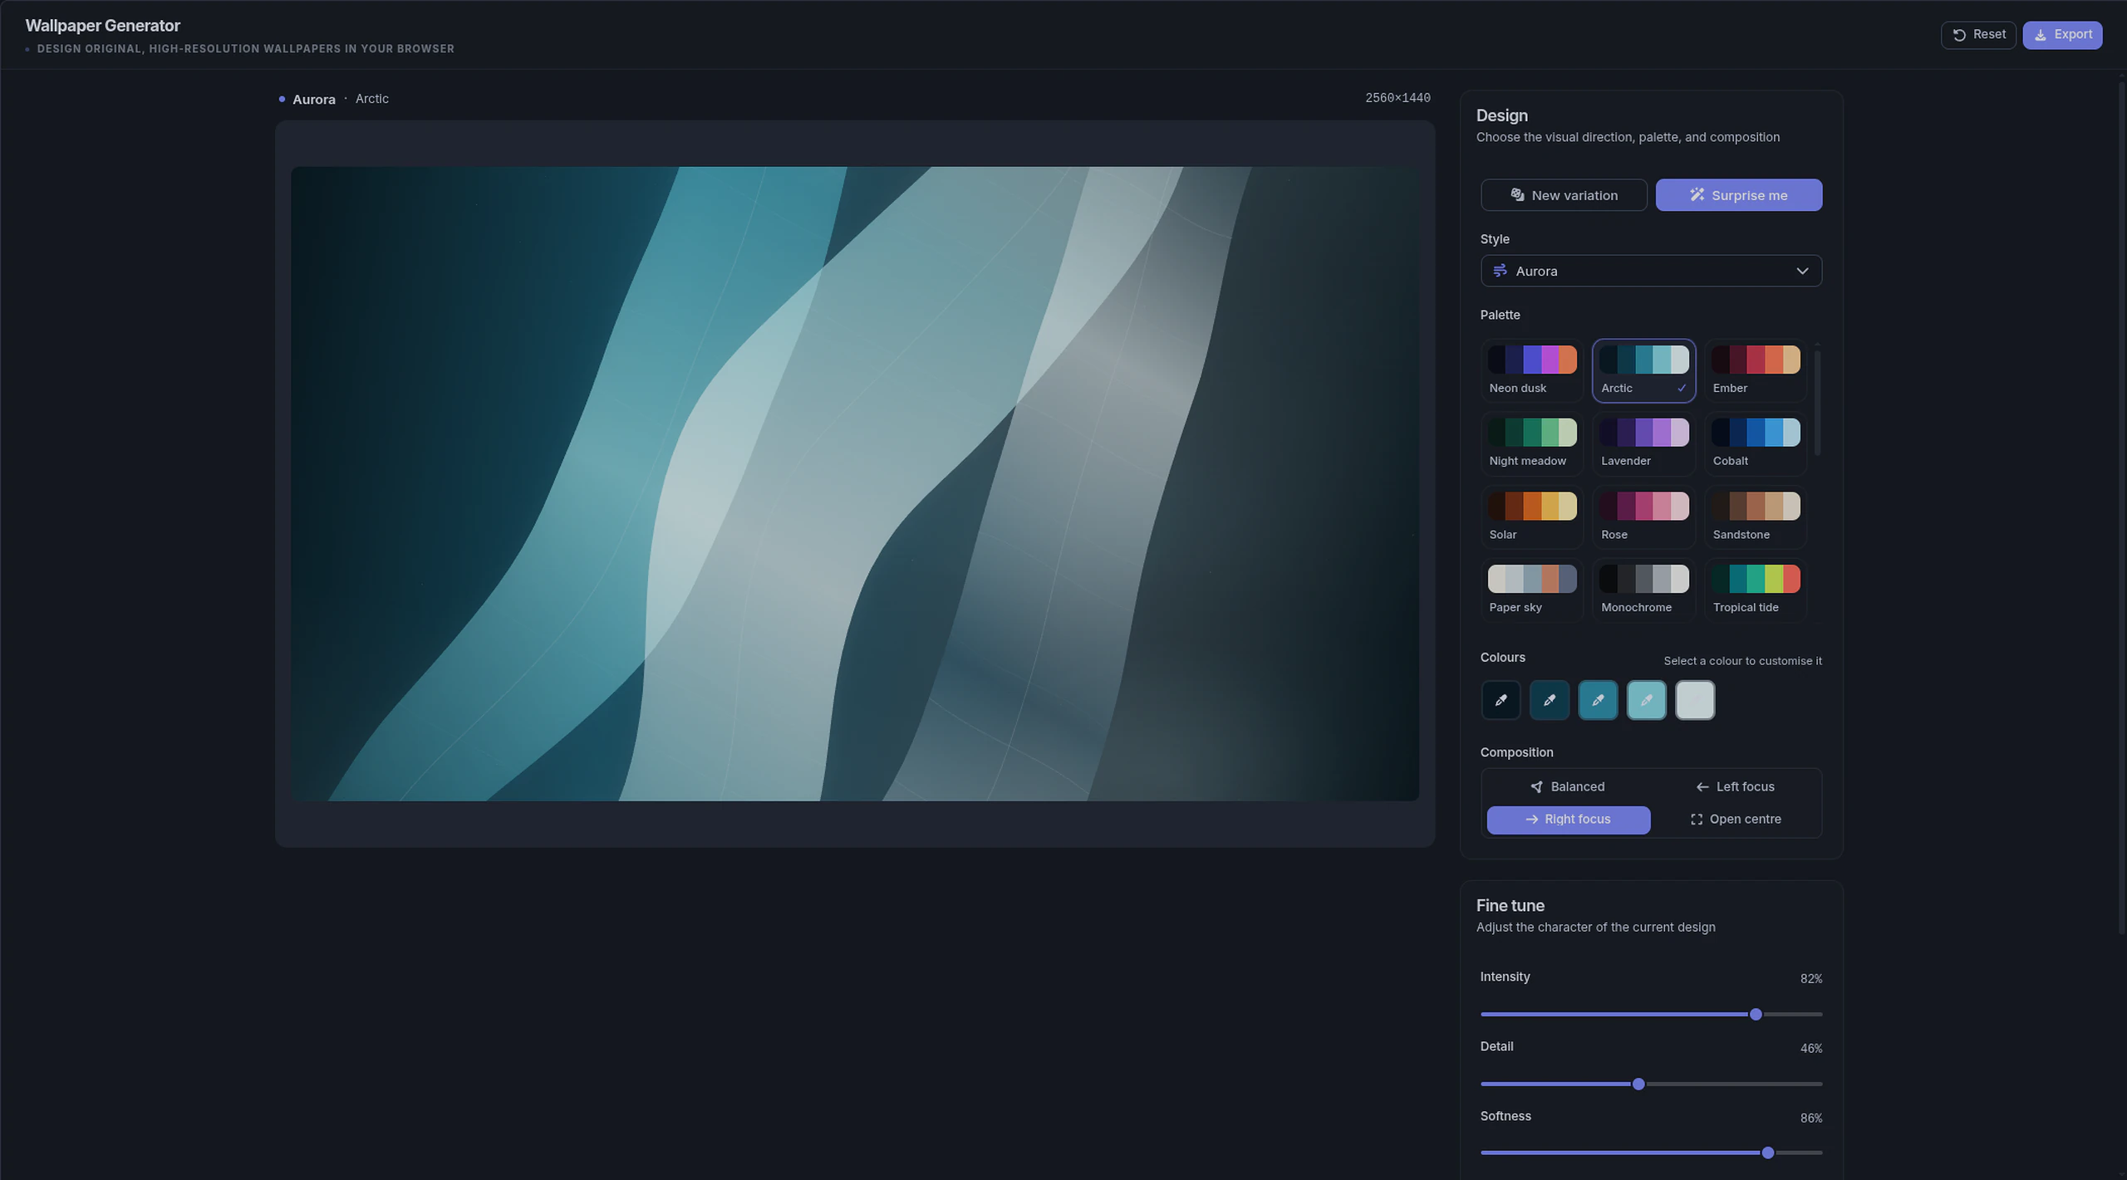Click the Design heading
The width and height of the screenshot is (2127, 1180).
(1501, 115)
